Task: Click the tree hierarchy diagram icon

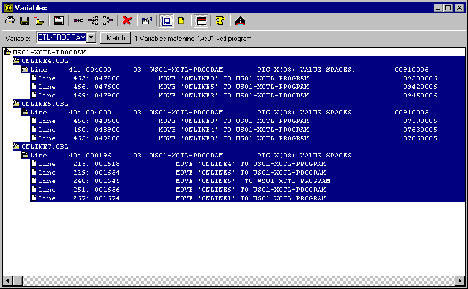Action: pyautogui.click(x=93, y=20)
